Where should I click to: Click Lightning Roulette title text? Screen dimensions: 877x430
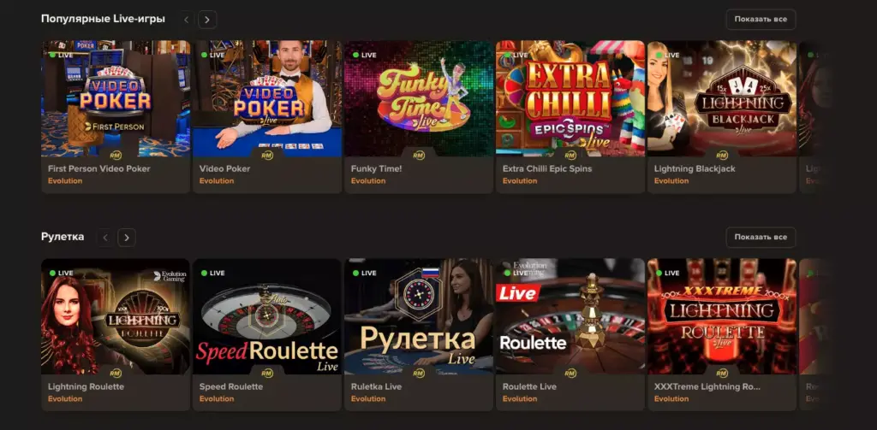tap(87, 386)
